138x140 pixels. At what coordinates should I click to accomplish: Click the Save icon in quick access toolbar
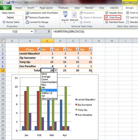pyautogui.click(x=8, y=2)
